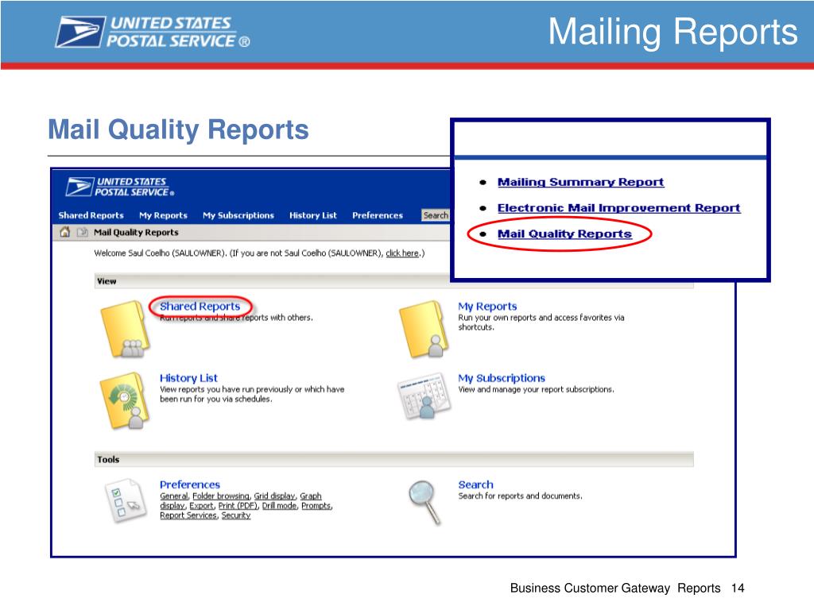Select History List in the top navigation bar
The width and height of the screenshot is (814, 610).
pos(313,215)
